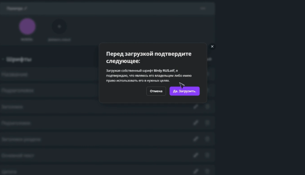
Task: Select the Заголовок раздела row label
Action: pyautogui.click(x=21, y=139)
